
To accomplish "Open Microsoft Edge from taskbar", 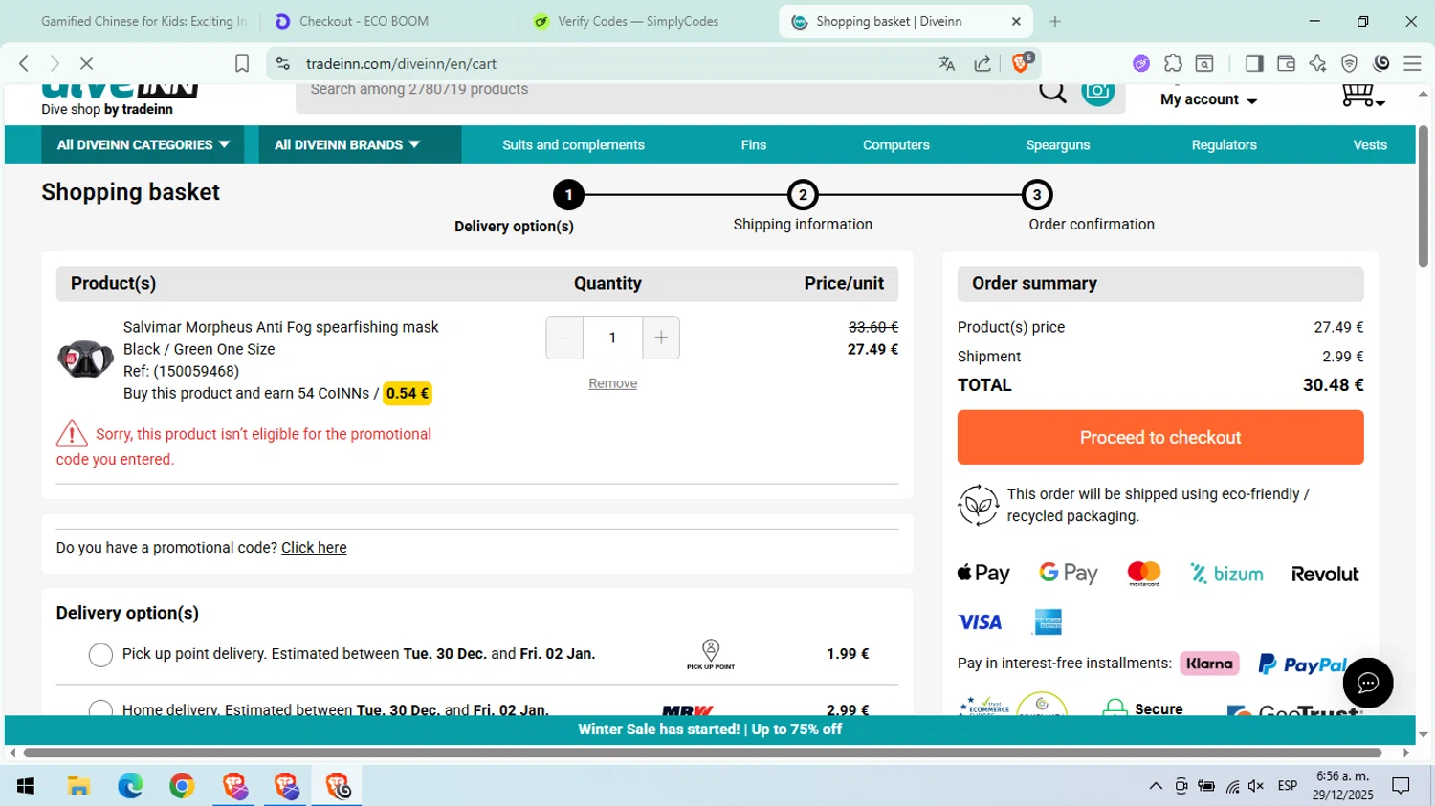I will click(x=130, y=786).
